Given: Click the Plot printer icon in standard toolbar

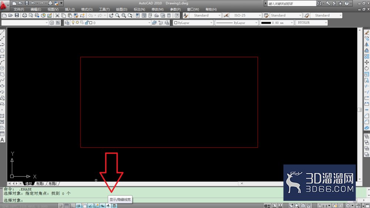Looking at the screenshot, I should 24,15.
